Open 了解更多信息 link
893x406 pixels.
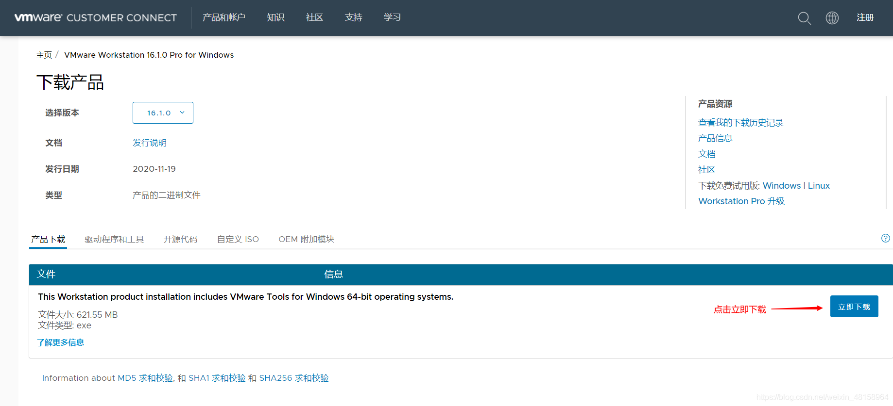[x=61, y=342]
